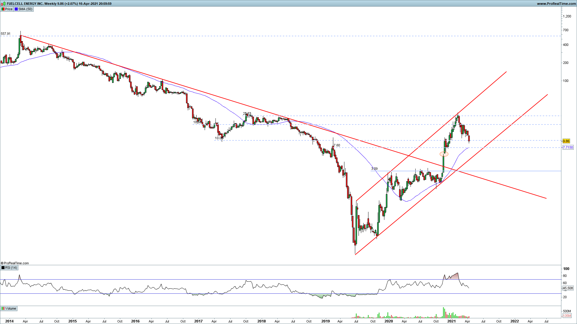
Task: Open the Volume indicator label
Action: (11, 308)
